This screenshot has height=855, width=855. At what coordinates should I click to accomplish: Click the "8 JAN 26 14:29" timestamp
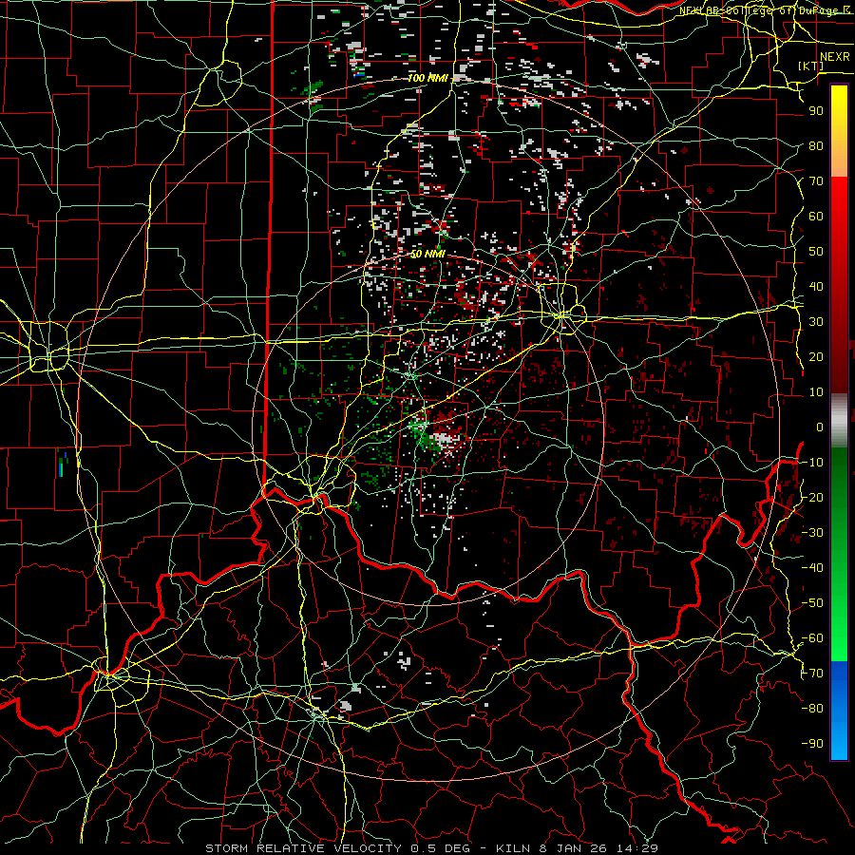point(599,848)
